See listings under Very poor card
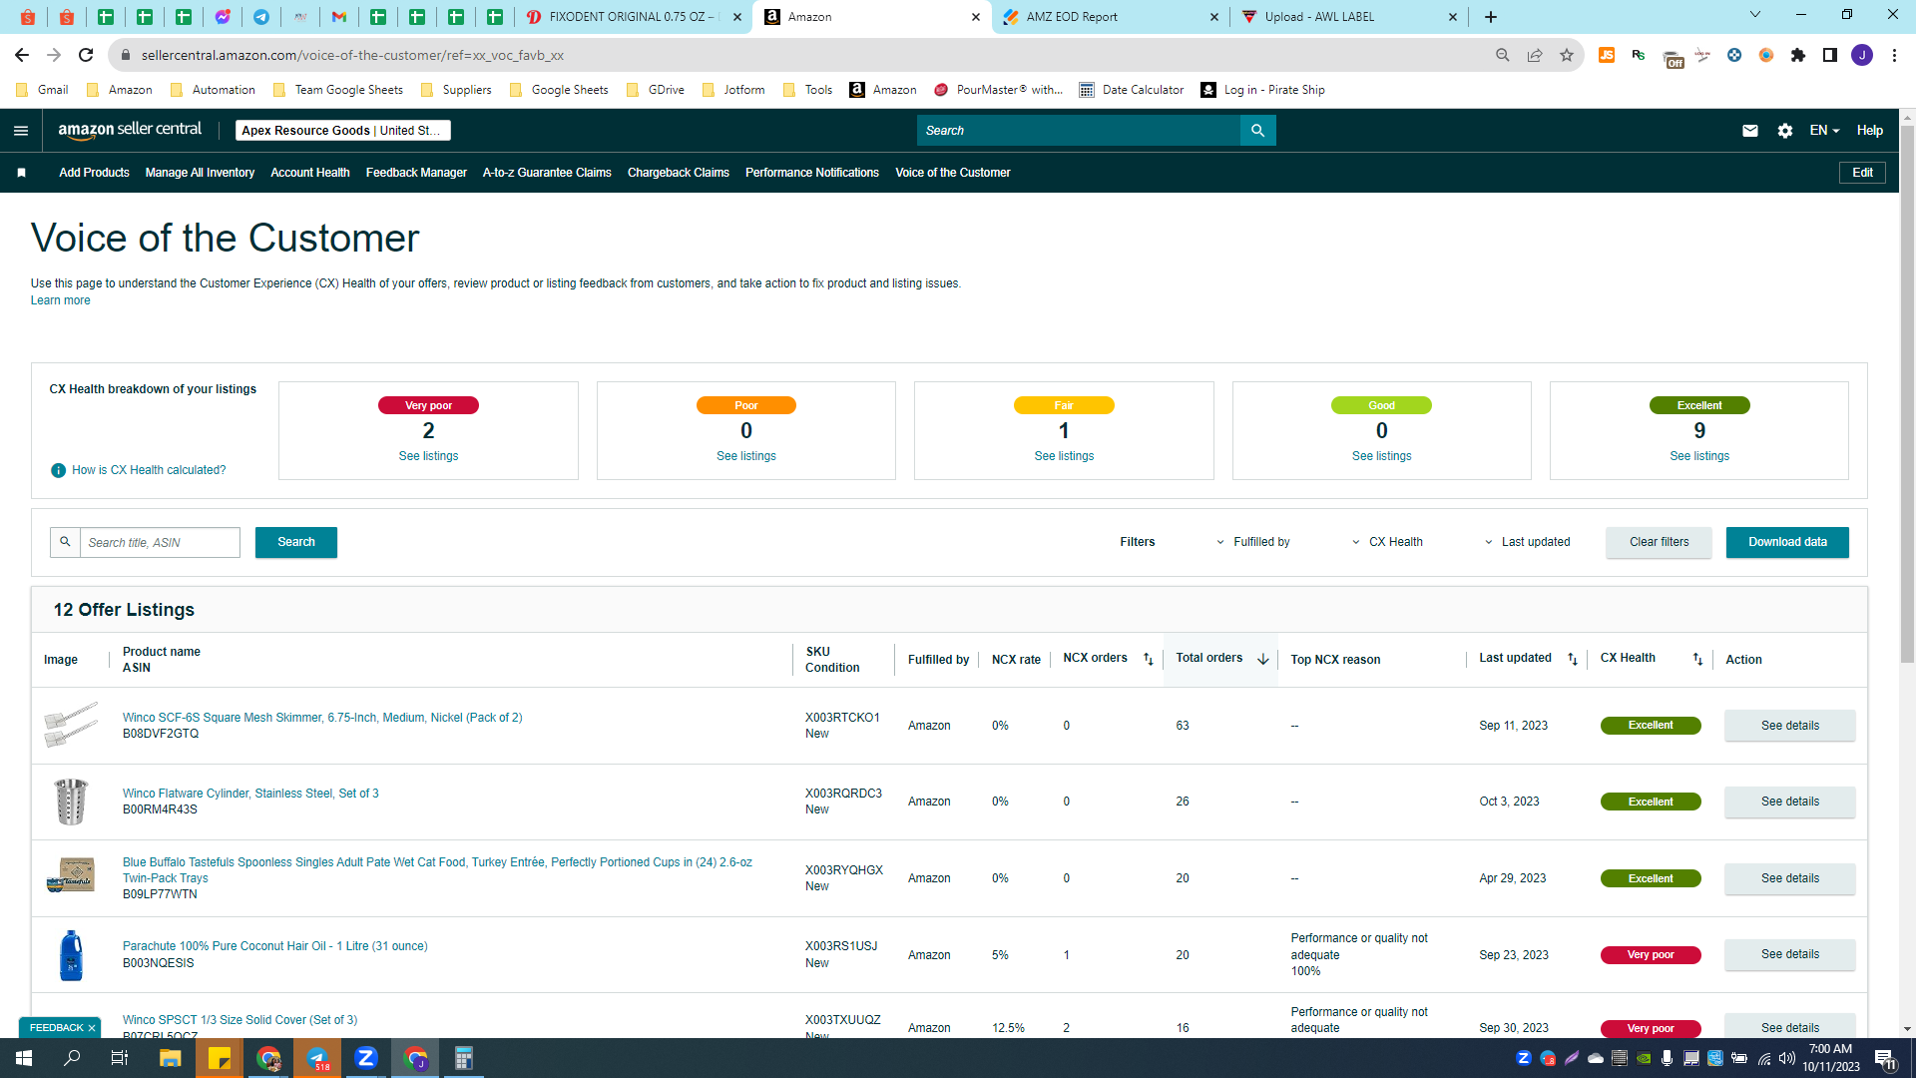Image resolution: width=1916 pixels, height=1078 pixels. click(428, 456)
